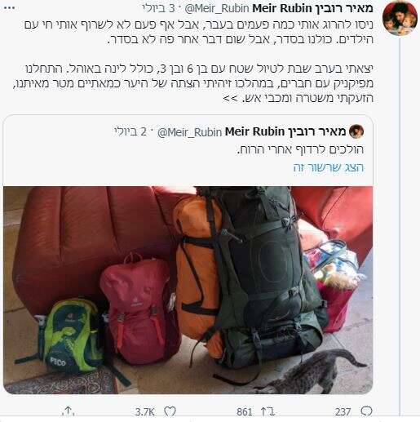Open the @Meir_Rubin handle in main tweet
This screenshot has width=420, height=422.
[217, 9]
